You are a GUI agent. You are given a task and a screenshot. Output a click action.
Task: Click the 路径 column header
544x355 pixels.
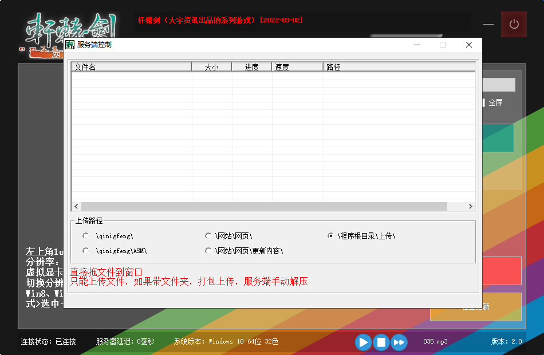pos(399,67)
